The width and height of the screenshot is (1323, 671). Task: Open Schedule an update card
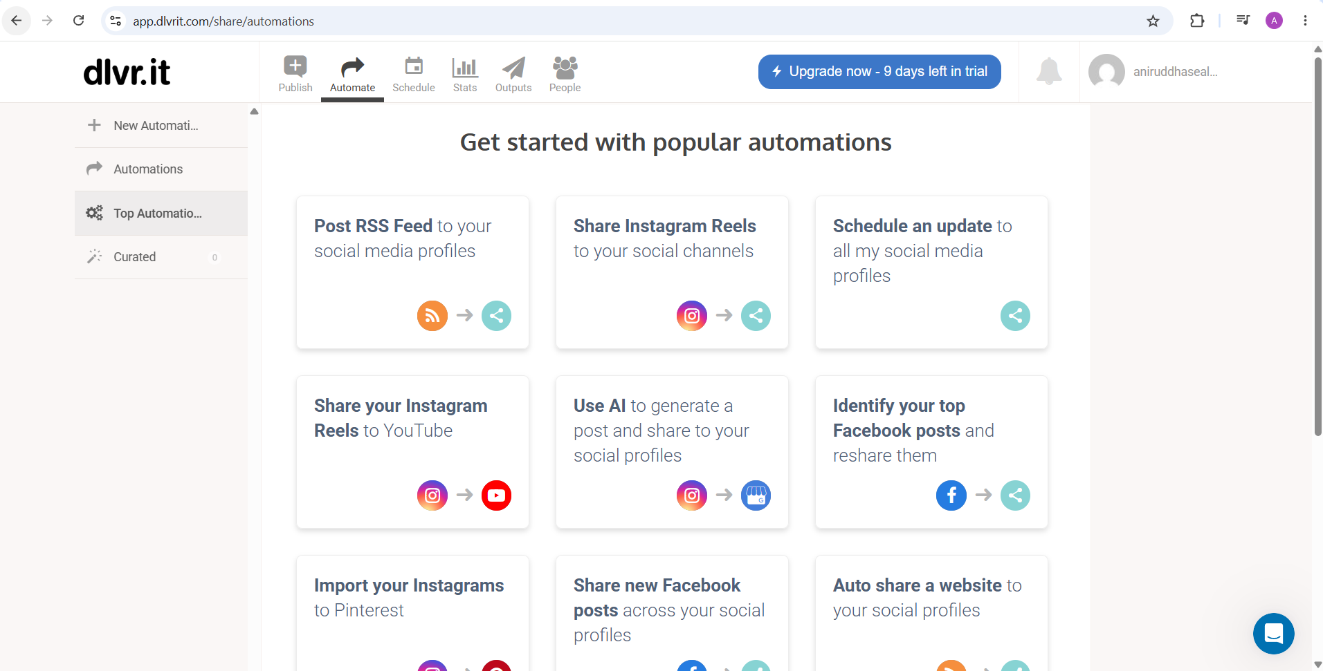tap(932, 272)
